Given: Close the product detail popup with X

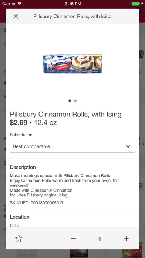Looking at the screenshot, I should pos(16,16).
